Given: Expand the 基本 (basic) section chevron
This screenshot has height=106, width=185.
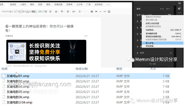Looking at the screenshot, I should 137,21.
